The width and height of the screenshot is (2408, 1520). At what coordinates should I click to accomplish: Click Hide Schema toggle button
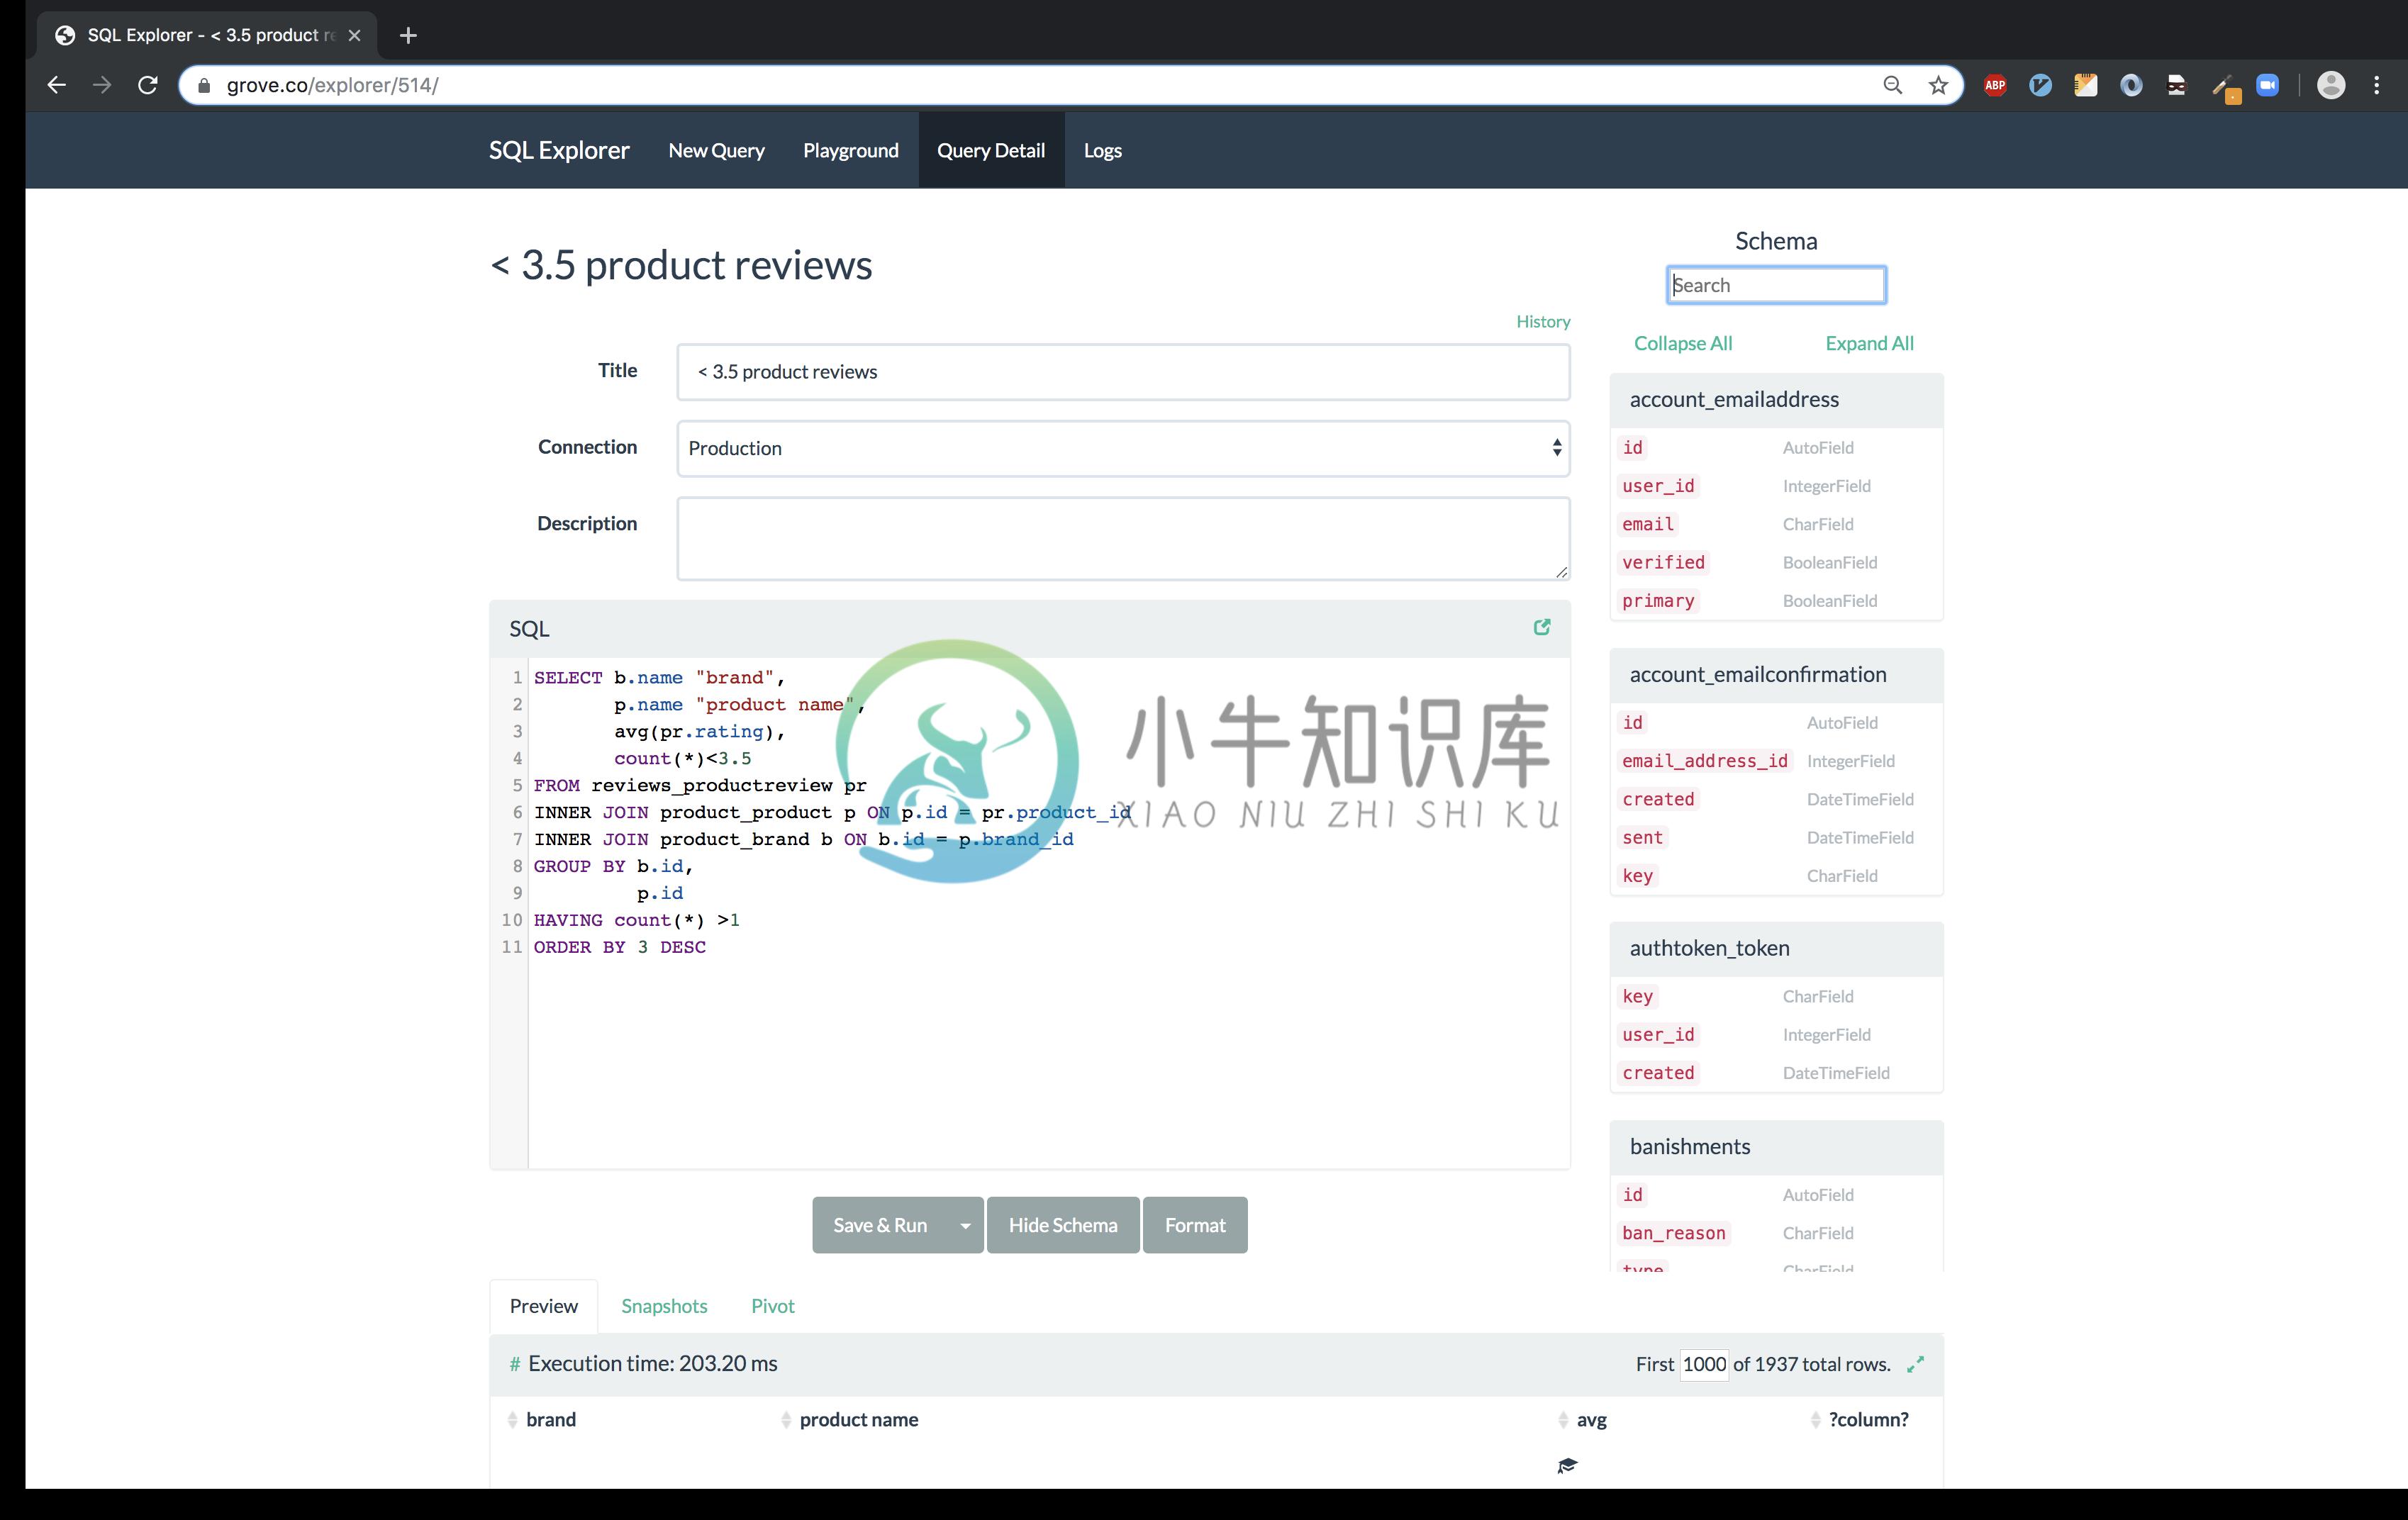(x=1061, y=1224)
